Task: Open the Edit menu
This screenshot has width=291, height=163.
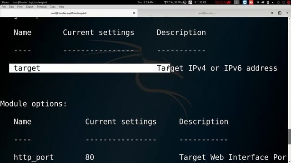Action: coord(11,7)
